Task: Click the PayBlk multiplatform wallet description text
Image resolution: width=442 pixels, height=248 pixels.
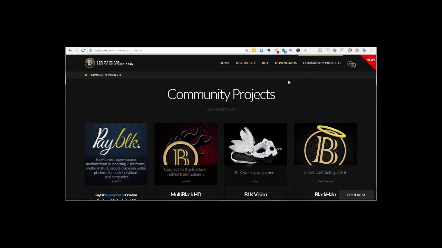Action: [116, 168]
